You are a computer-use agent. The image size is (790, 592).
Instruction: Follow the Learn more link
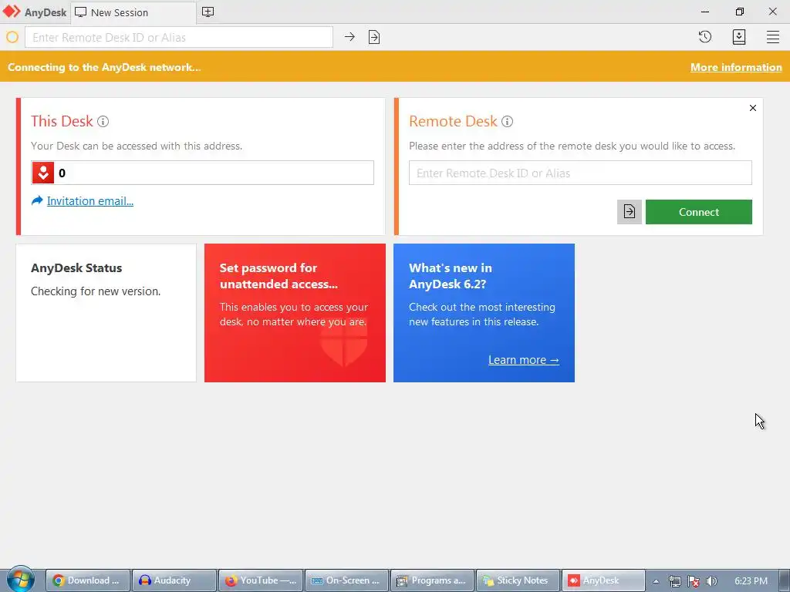click(524, 360)
